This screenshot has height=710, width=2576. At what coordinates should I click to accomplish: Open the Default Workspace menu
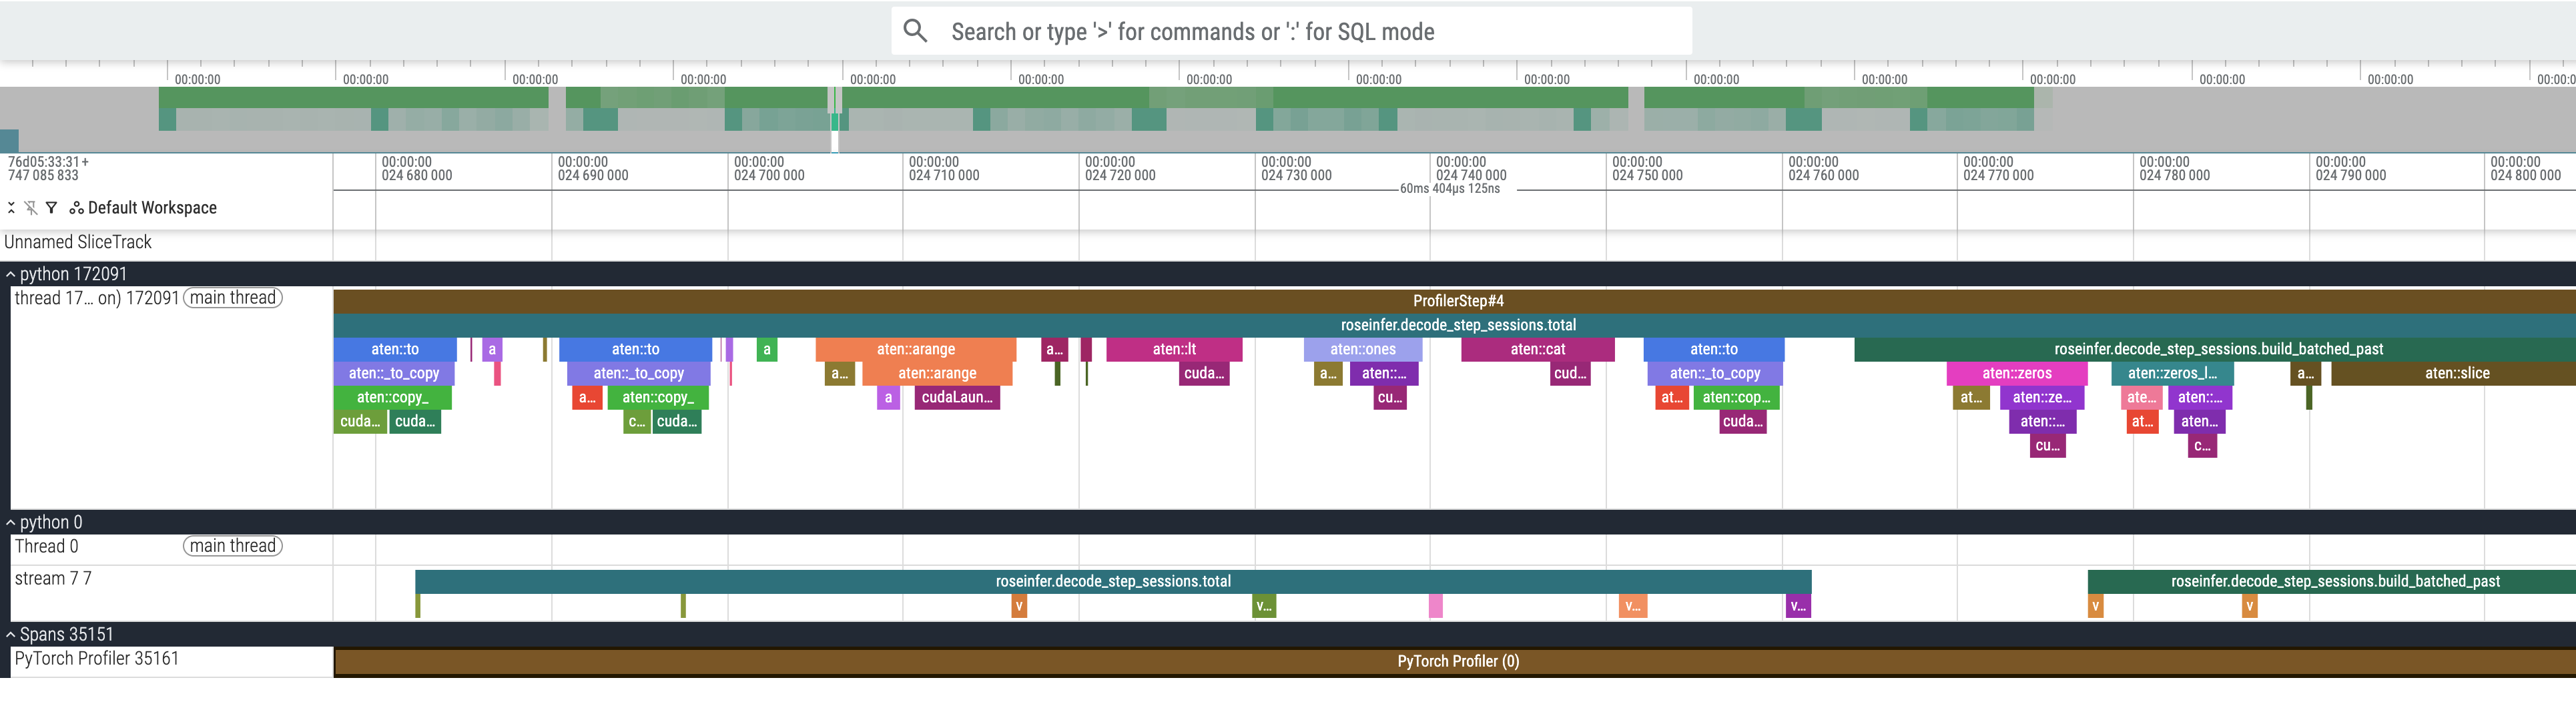point(152,208)
